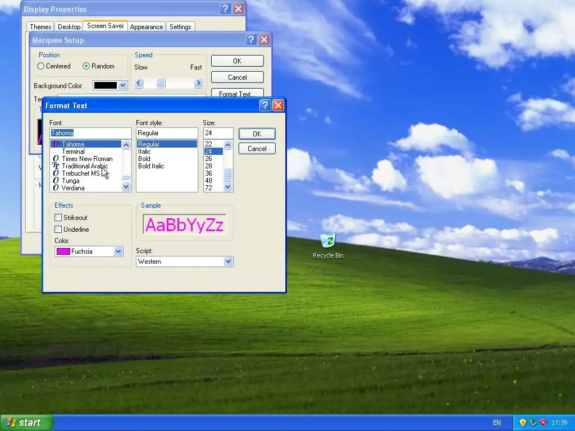Click the Size input field

[x=218, y=133]
